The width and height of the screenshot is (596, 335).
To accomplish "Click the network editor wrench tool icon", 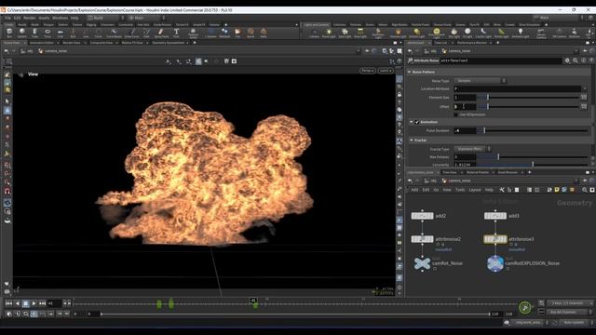I will [502, 190].
